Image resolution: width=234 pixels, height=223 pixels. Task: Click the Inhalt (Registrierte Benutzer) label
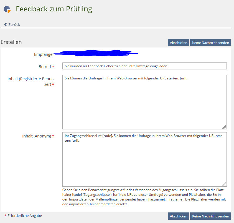point(31,81)
